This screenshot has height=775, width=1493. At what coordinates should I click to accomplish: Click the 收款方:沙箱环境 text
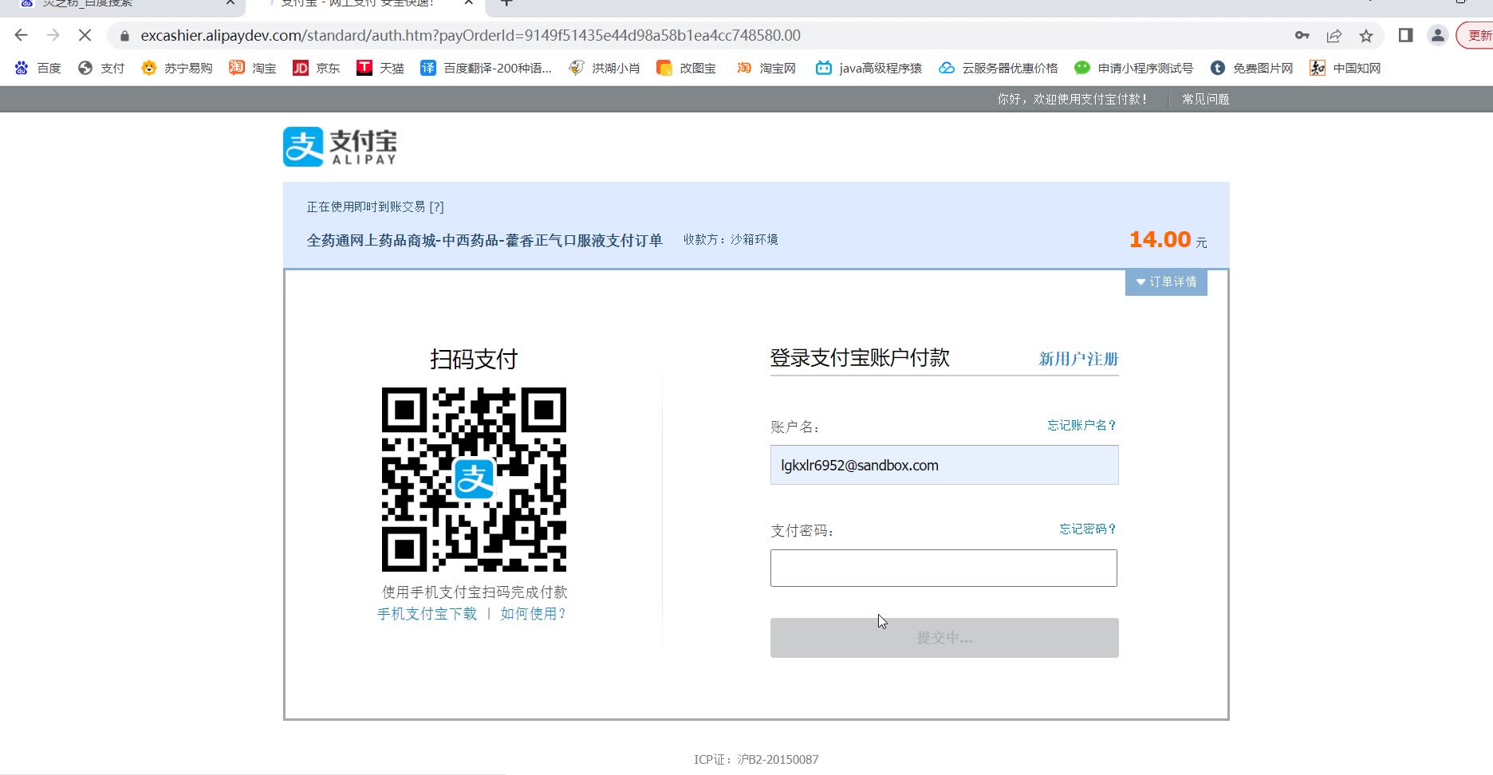coord(731,239)
